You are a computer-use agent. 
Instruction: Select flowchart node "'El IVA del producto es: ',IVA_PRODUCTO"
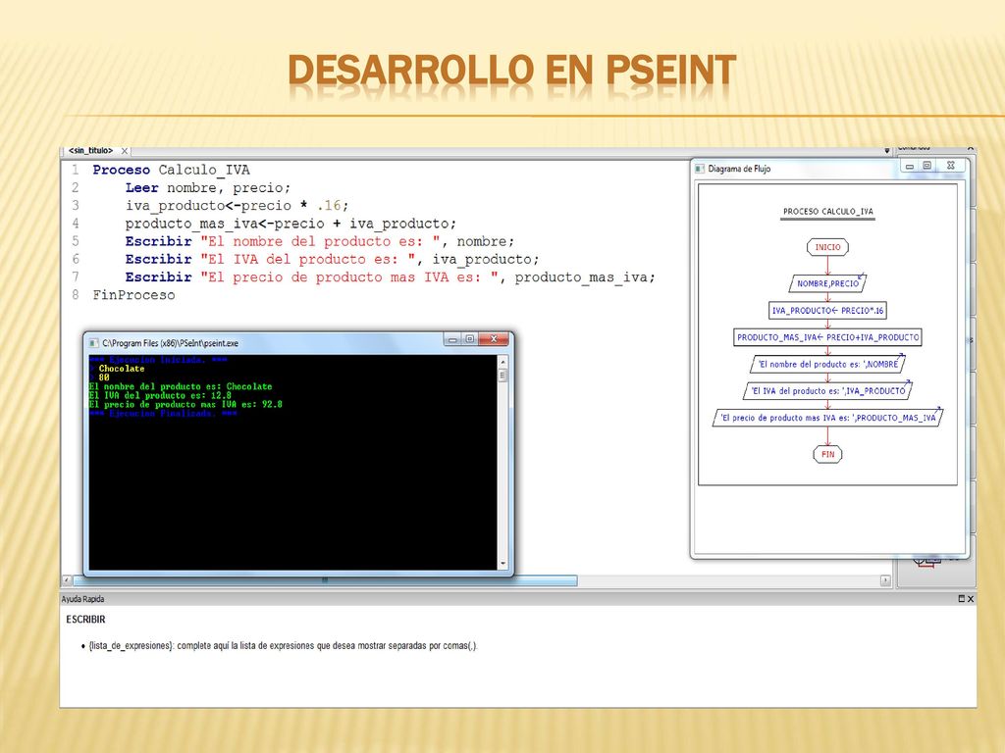tap(827, 391)
